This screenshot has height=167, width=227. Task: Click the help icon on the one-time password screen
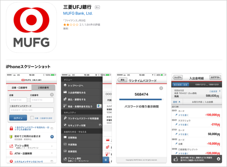tap(161, 88)
